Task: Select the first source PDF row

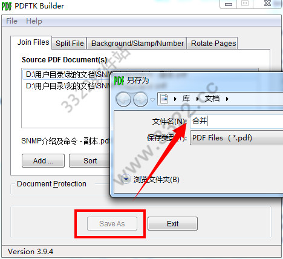Action: [x=67, y=74]
